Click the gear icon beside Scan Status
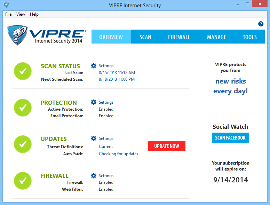The image size is (270, 205). pyautogui.click(x=93, y=66)
